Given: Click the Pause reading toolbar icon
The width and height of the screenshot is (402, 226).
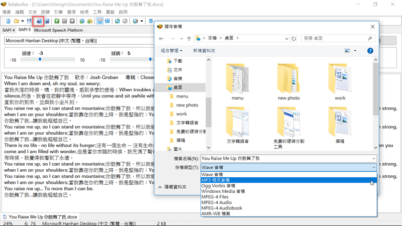Looking at the screenshot, I should pyautogui.click(x=65, y=21).
